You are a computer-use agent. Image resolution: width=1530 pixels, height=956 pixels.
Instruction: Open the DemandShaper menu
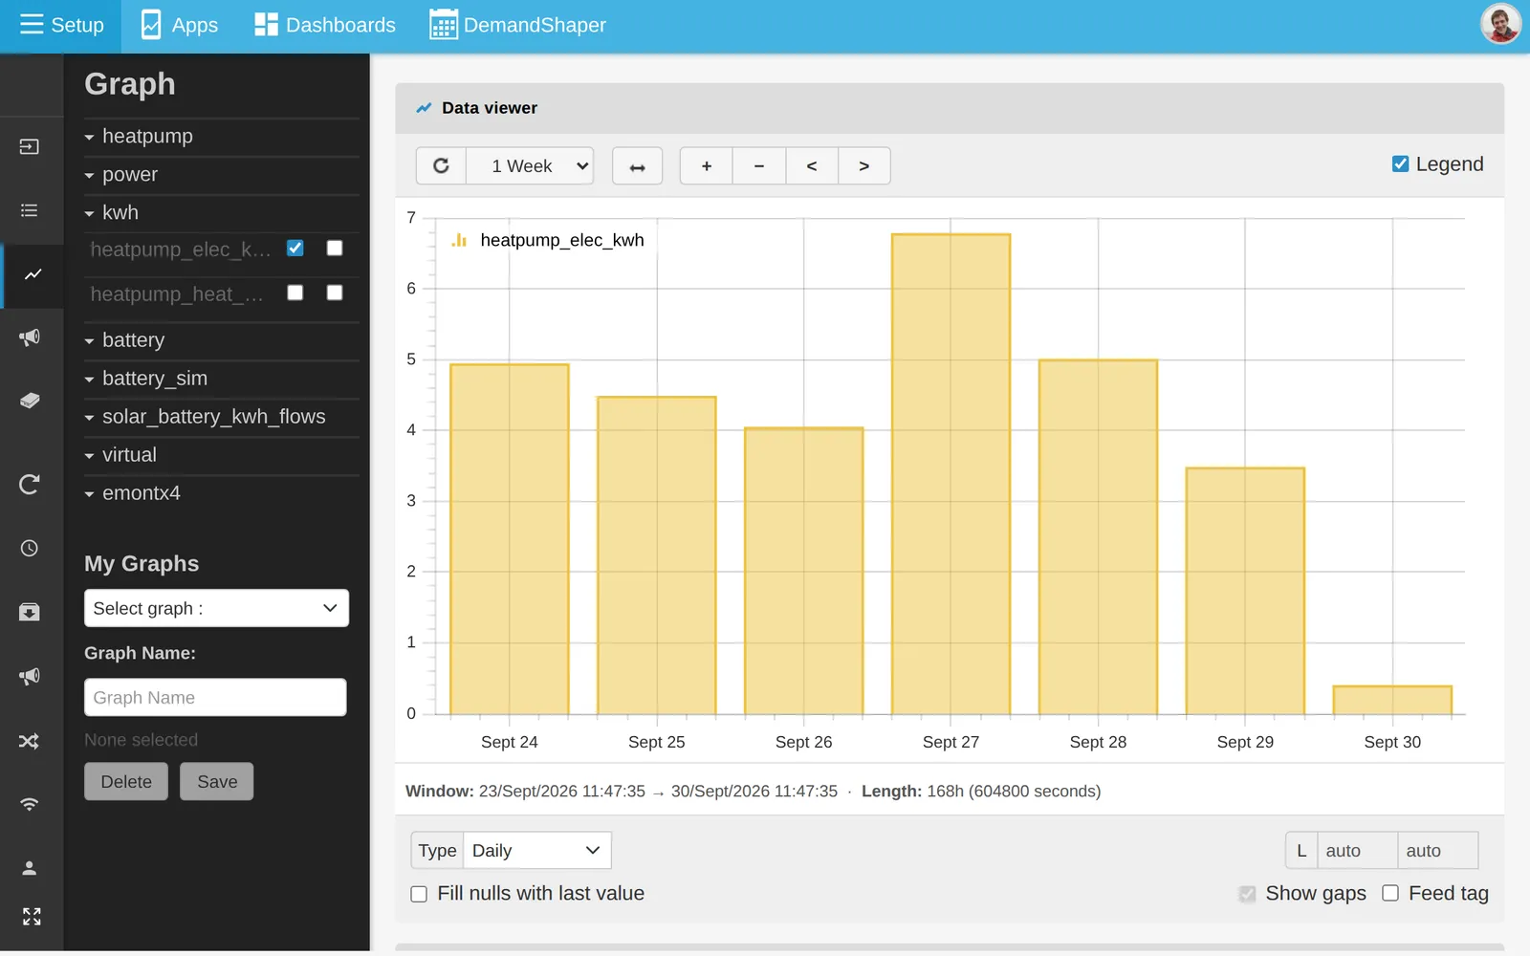tap(518, 26)
